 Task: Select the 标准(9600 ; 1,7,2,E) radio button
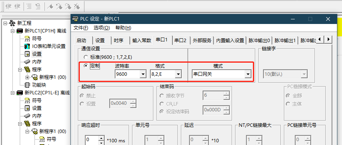click(x=86, y=57)
